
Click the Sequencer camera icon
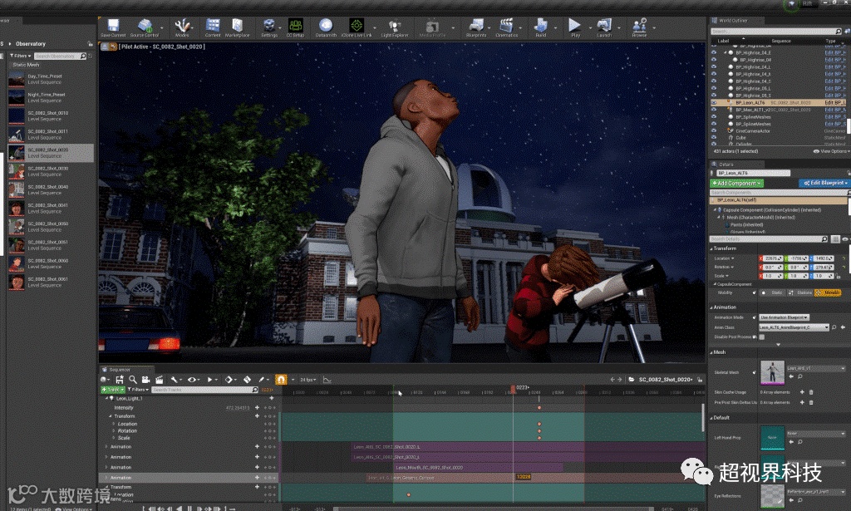(x=145, y=380)
